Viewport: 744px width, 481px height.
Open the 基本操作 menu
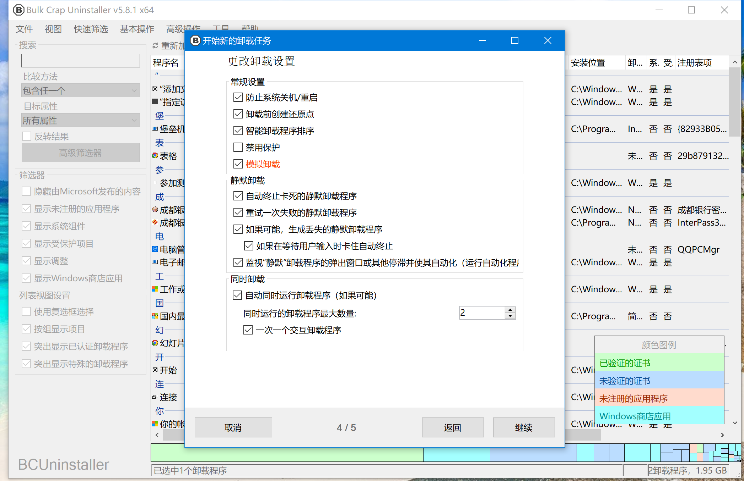(x=137, y=29)
